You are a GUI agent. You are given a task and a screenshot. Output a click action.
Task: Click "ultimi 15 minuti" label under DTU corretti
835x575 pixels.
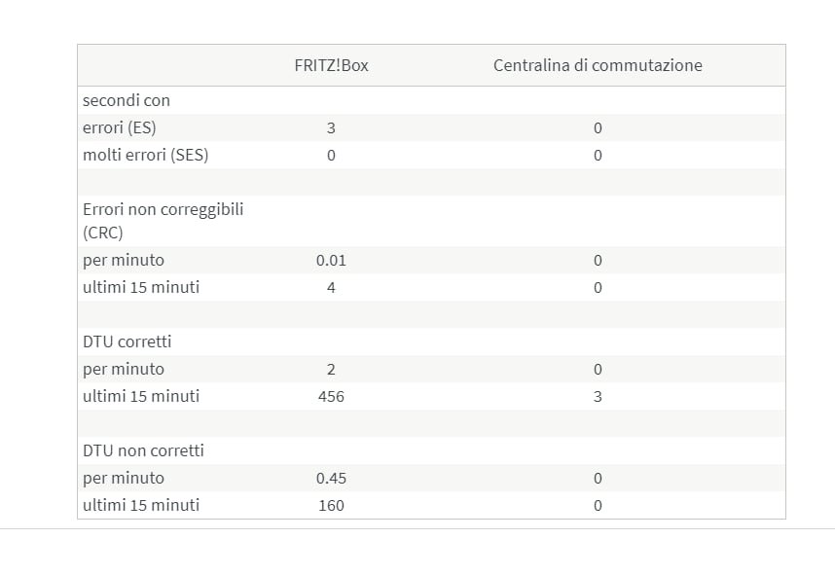point(141,396)
